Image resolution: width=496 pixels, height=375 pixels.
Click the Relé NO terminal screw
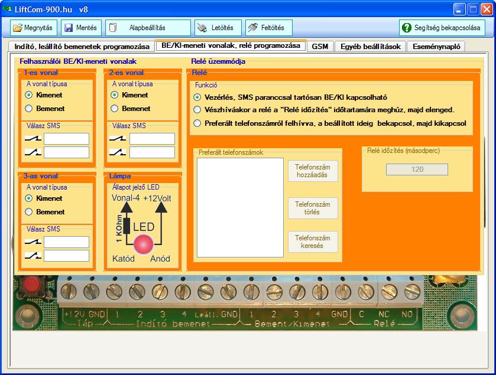pyautogui.click(x=412, y=292)
